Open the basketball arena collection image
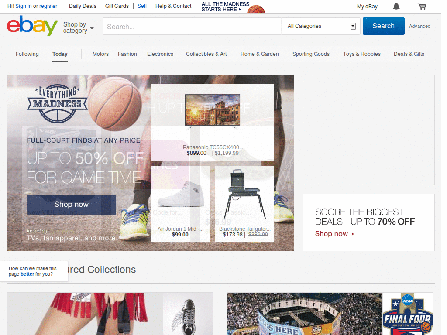Viewport: 447px width, 335px height. [x=304, y=314]
